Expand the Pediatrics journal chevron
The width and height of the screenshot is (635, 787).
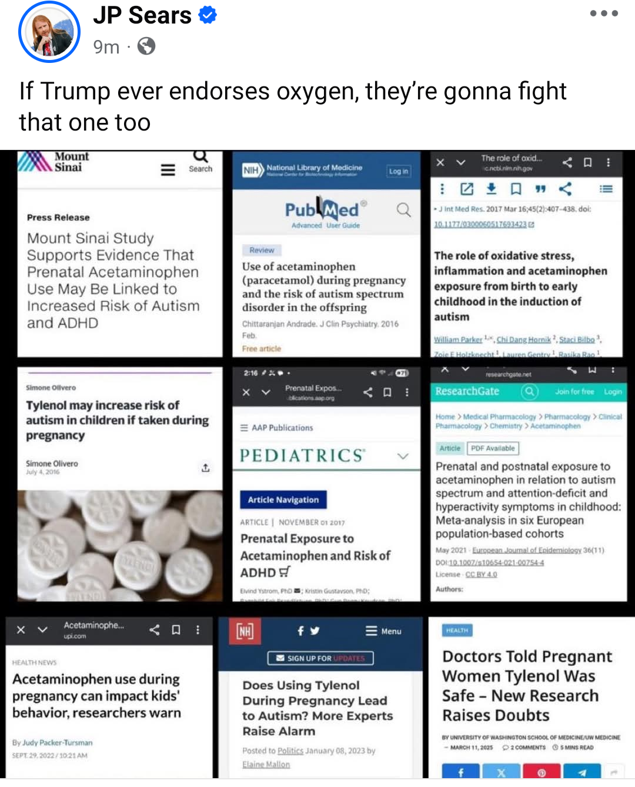pyautogui.click(x=403, y=456)
